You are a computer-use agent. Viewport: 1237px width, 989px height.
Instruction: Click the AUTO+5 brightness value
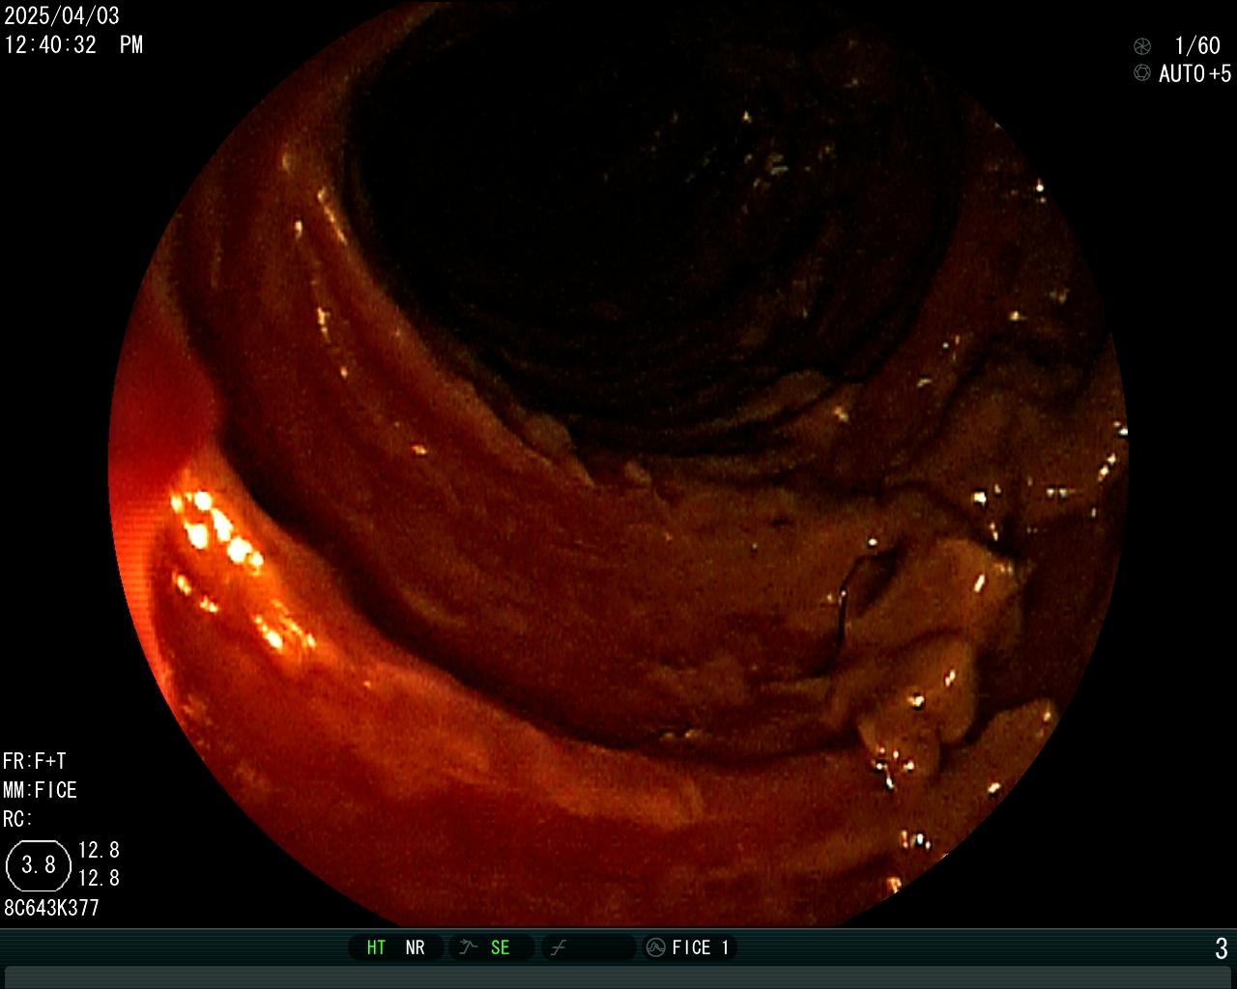coord(1195,73)
